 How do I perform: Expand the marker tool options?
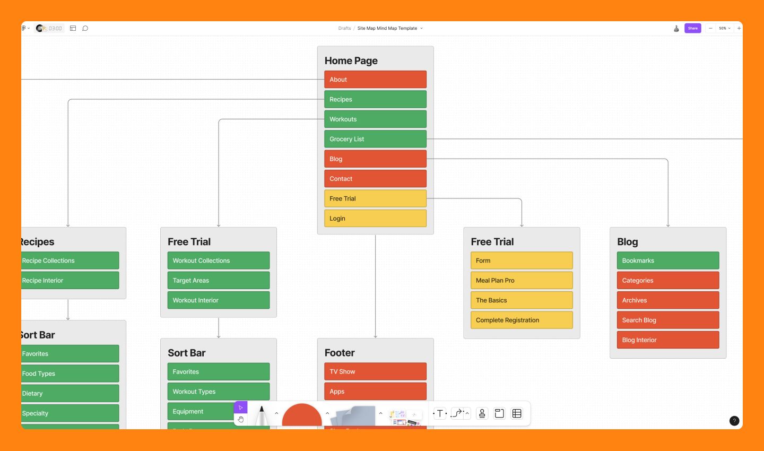[276, 412]
